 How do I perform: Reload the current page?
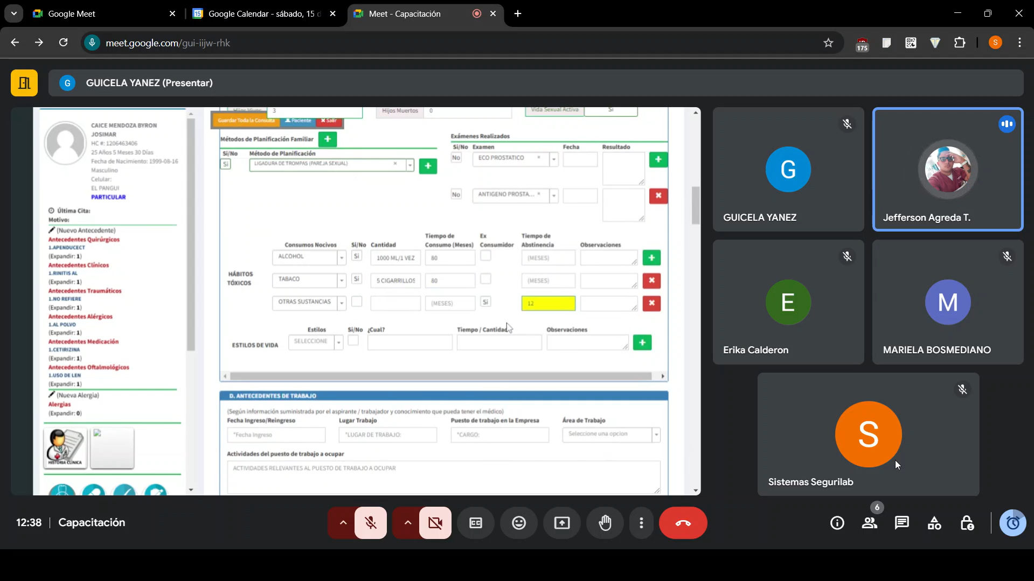point(63,43)
